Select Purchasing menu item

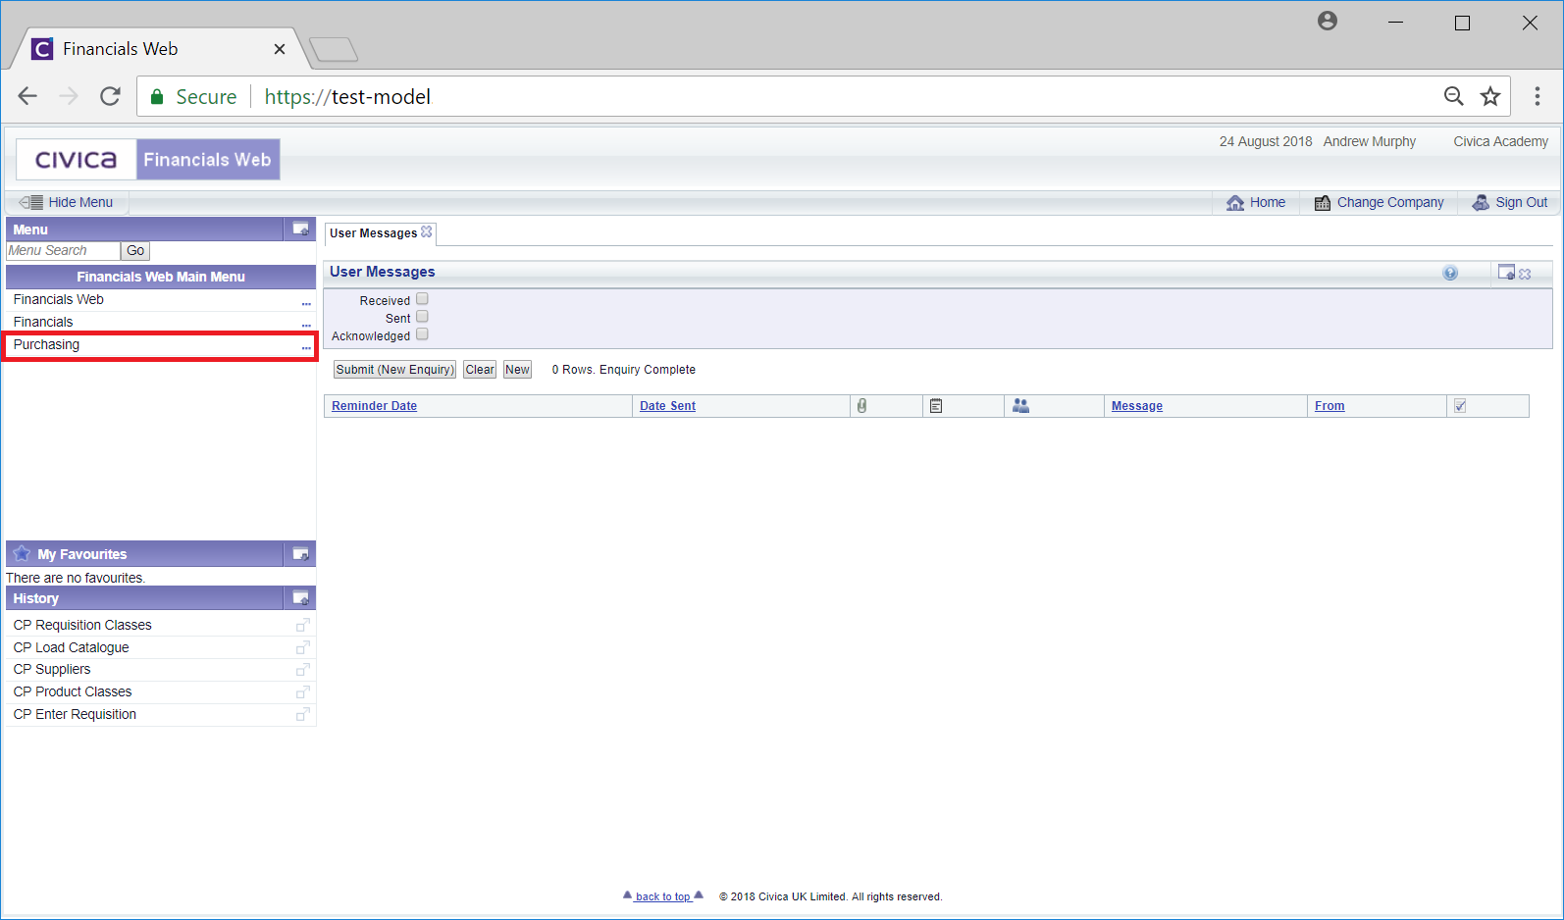coord(46,344)
